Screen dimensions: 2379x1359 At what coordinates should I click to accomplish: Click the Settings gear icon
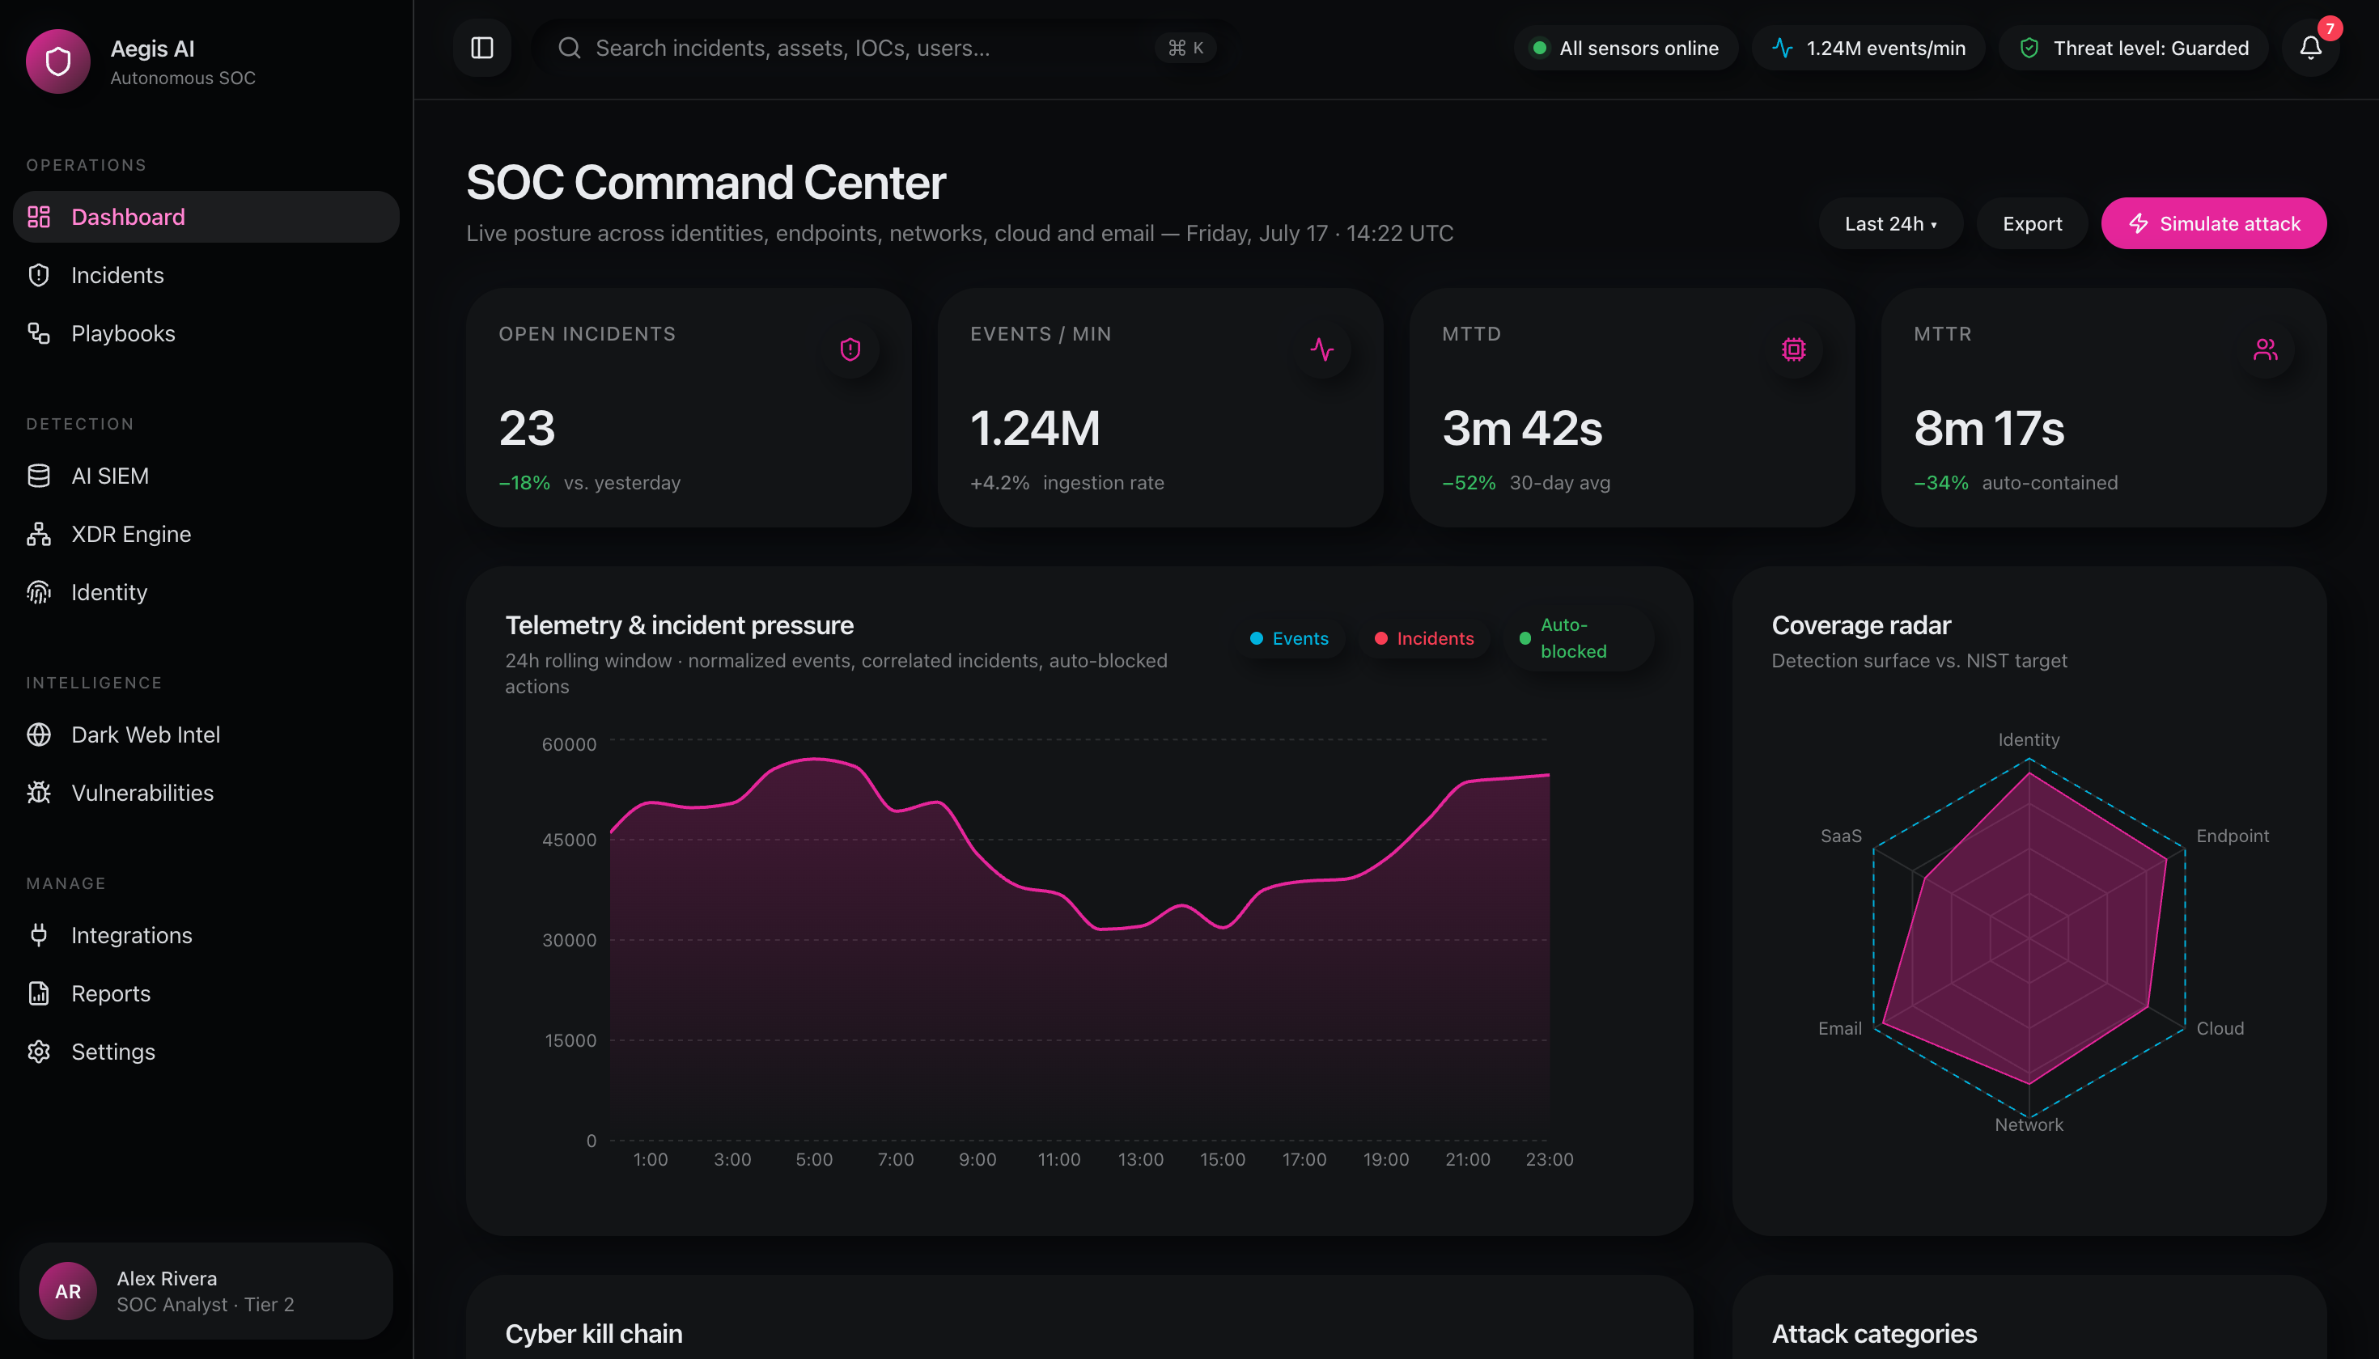39,1052
